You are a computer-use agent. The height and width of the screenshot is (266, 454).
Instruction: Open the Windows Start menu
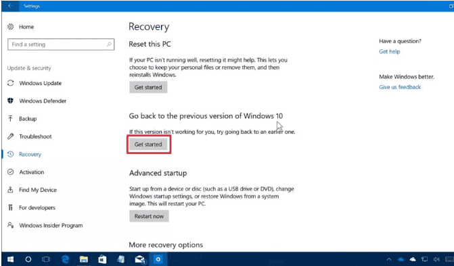[10, 259]
